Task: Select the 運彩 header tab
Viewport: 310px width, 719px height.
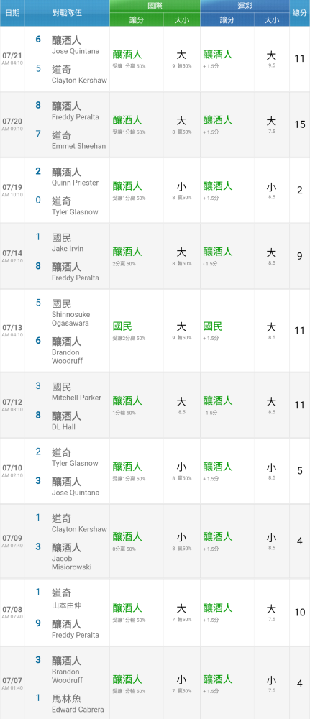Action: (x=245, y=7)
